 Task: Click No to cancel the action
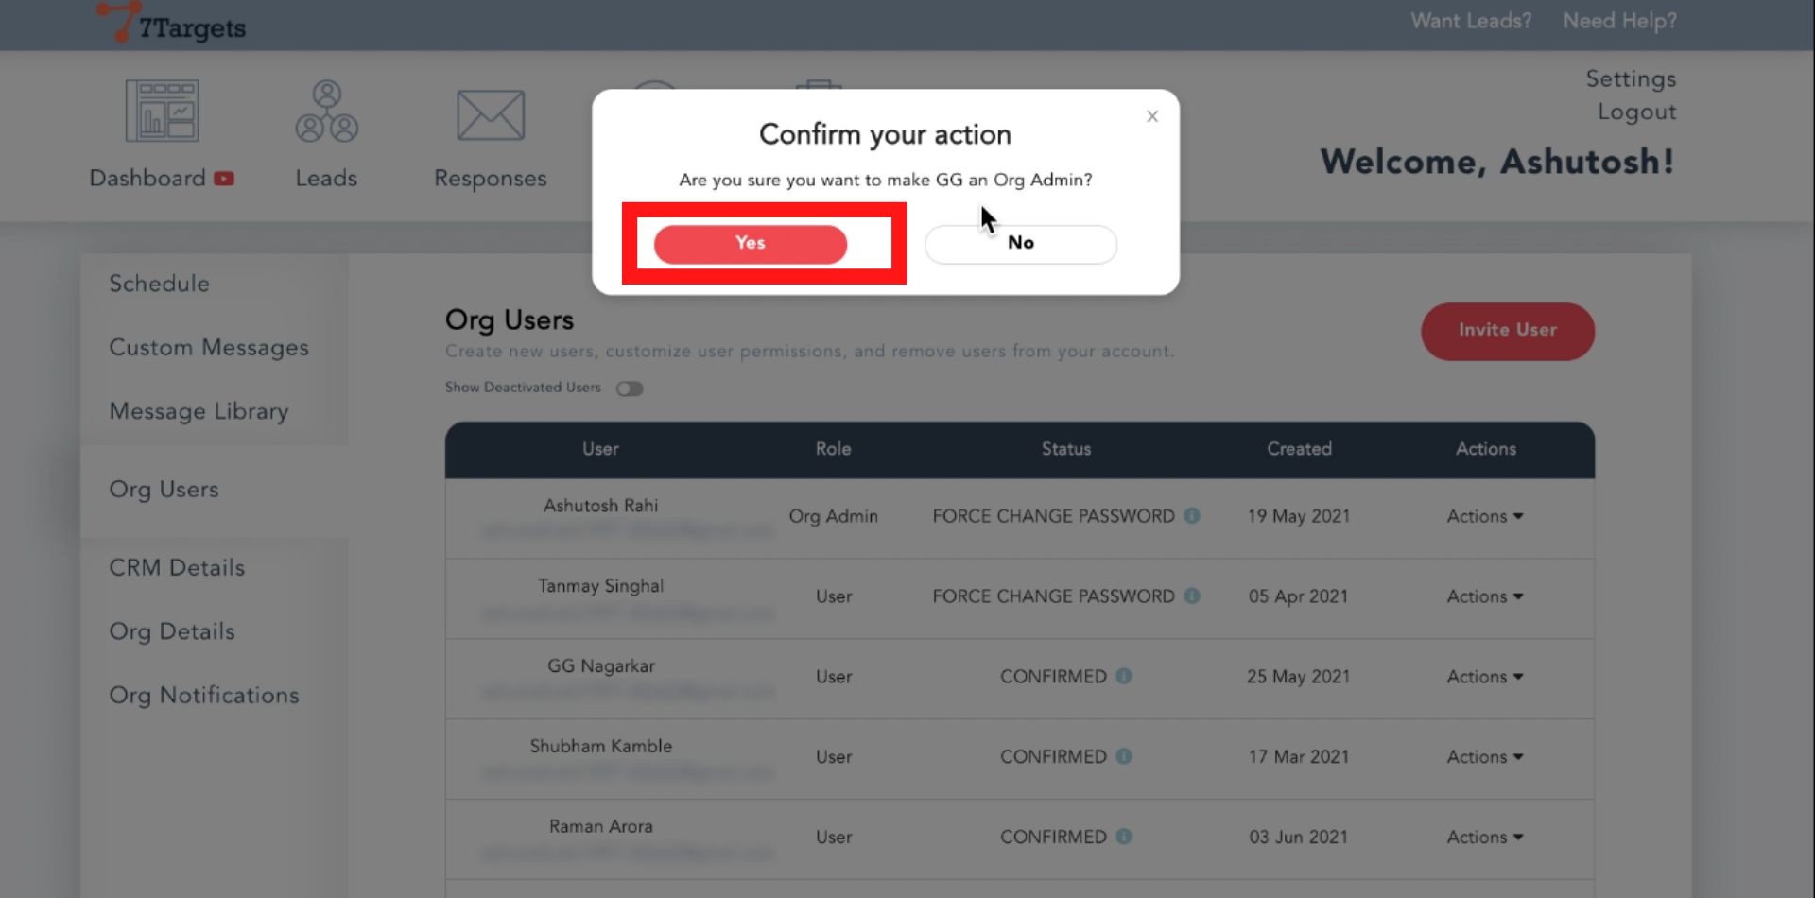1020,244
